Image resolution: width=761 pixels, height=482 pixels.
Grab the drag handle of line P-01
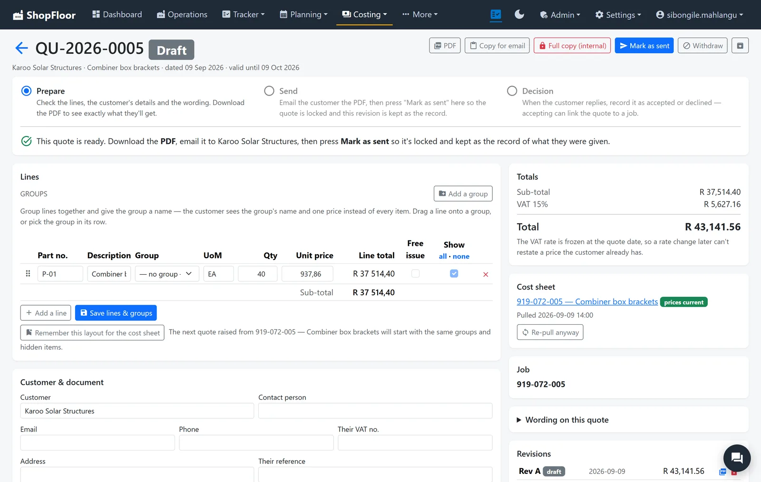pos(28,274)
